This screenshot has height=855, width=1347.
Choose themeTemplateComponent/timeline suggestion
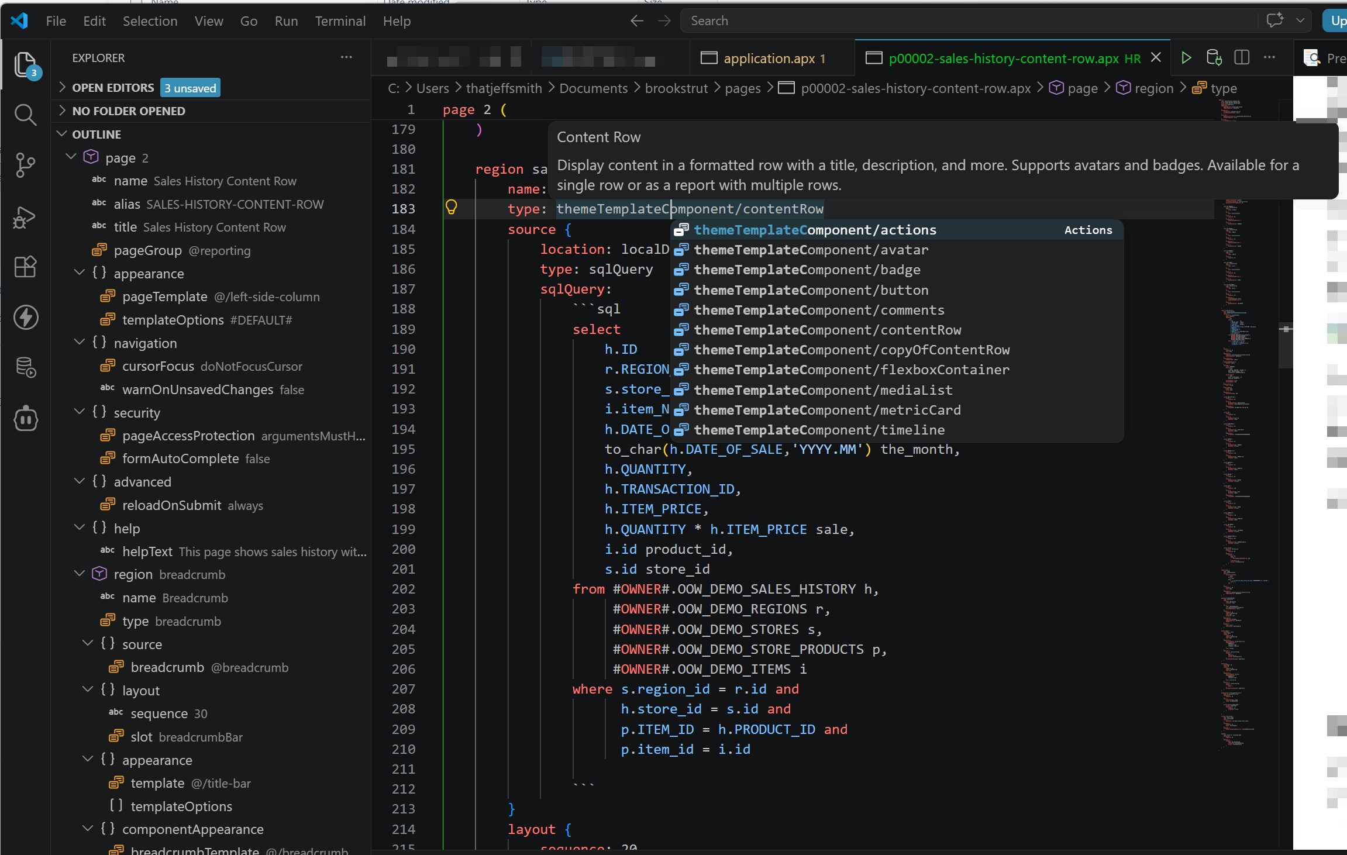click(x=896, y=430)
